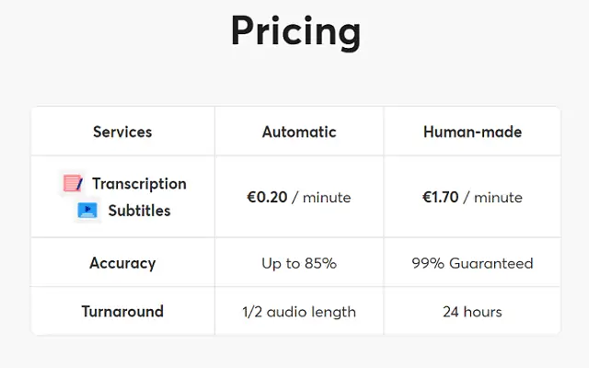Screen dimensions: 589x368
Task: Click the Services column header
Action: click(122, 132)
